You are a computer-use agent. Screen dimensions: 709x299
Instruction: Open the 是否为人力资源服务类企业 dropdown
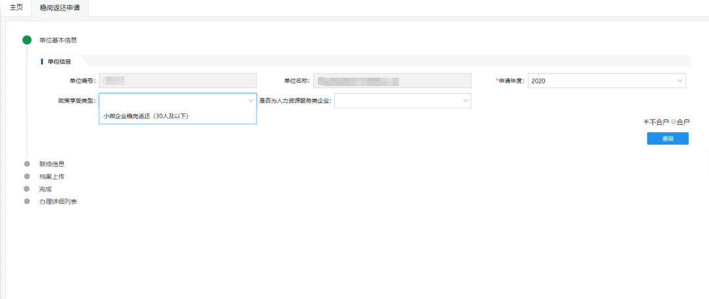point(403,101)
